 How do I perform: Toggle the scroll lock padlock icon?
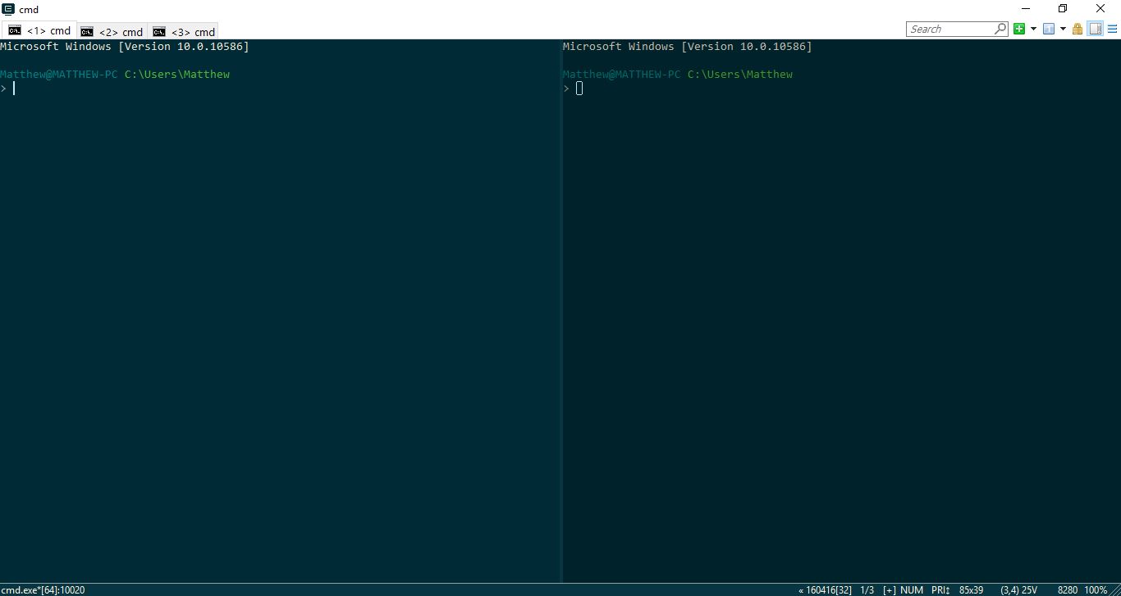point(1078,29)
